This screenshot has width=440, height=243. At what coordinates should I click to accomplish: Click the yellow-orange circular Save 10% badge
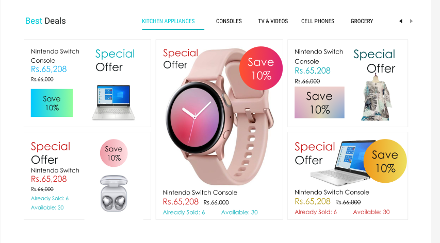coord(385,161)
